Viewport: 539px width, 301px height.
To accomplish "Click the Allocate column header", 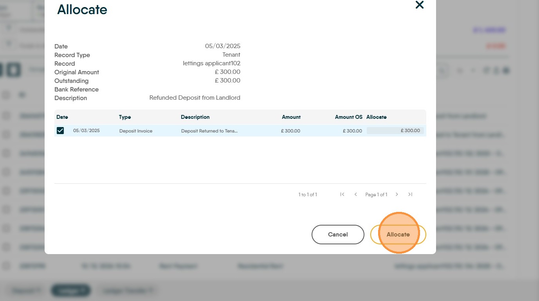I will pyautogui.click(x=377, y=117).
